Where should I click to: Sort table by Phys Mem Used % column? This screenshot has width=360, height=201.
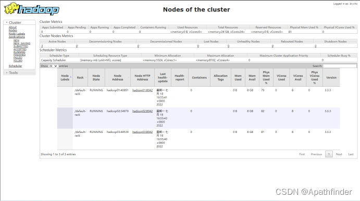pyautogui.click(x=266, y=77)
